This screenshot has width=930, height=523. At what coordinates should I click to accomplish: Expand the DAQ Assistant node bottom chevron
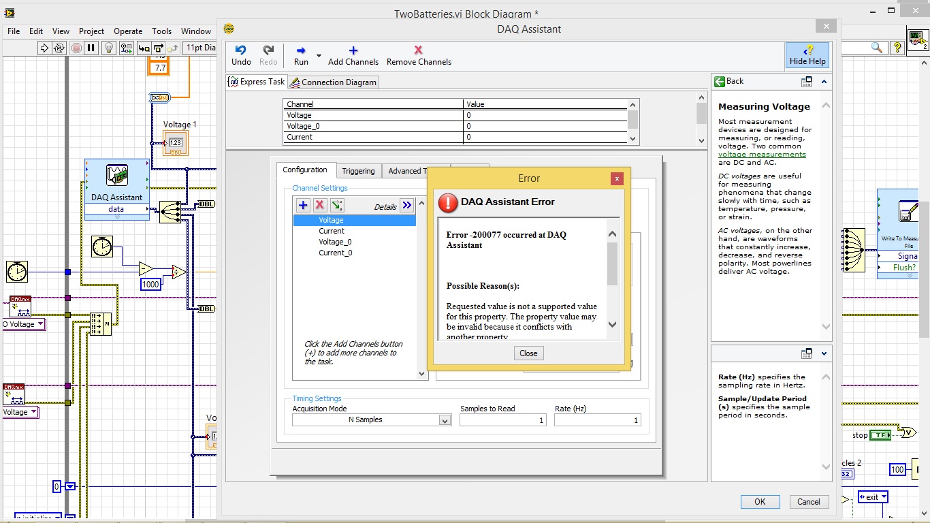click(117, 217)
